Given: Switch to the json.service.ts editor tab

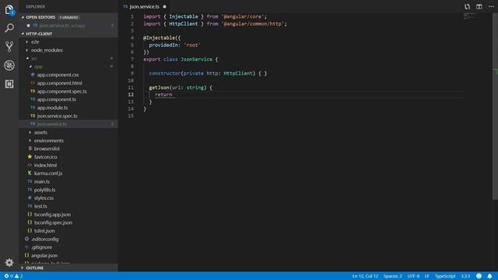Looking at the screenshot, I should coord(144,6).
